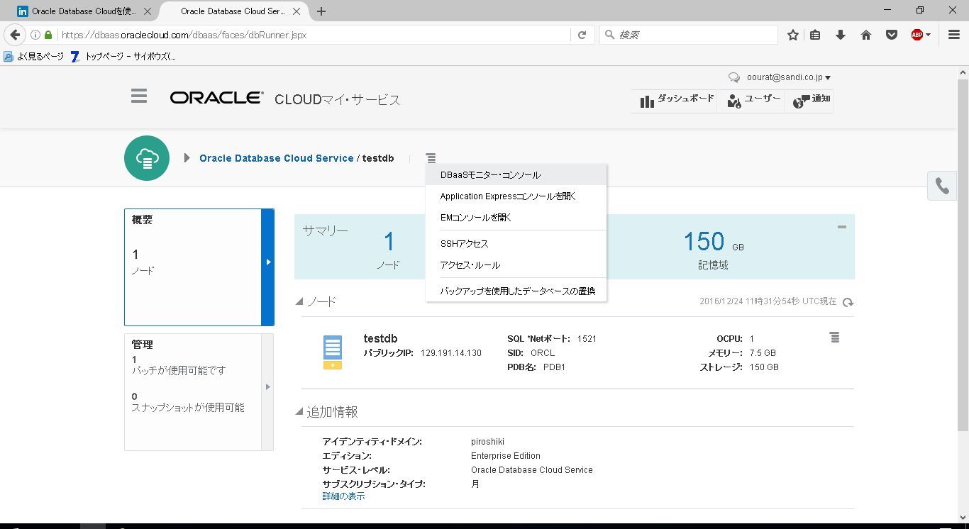Click the Oracle logo
The height and width of the screenshot is (529, 969).
216,98
